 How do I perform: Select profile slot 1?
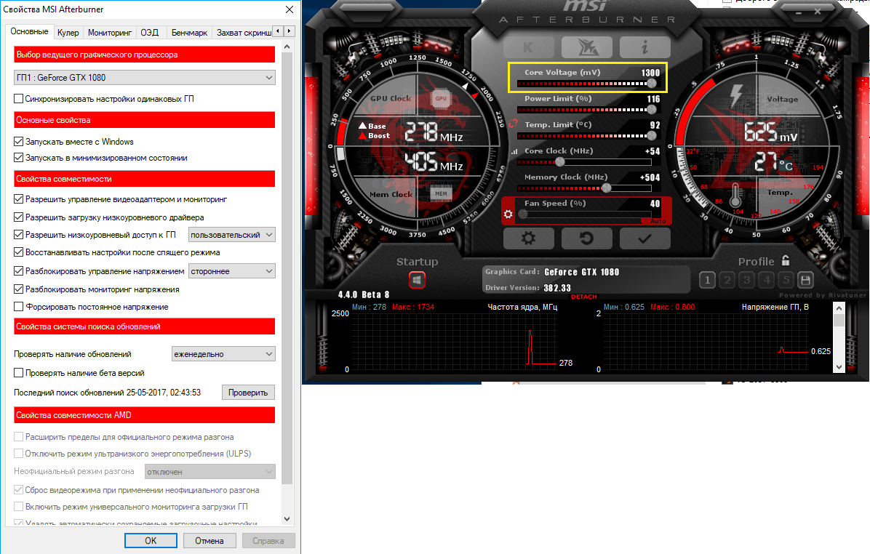[x=708, y=280]
